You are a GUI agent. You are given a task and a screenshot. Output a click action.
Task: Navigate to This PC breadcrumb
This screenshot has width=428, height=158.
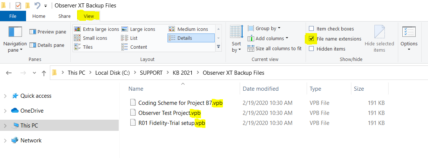pyautogui.click(x=76, y=73)
